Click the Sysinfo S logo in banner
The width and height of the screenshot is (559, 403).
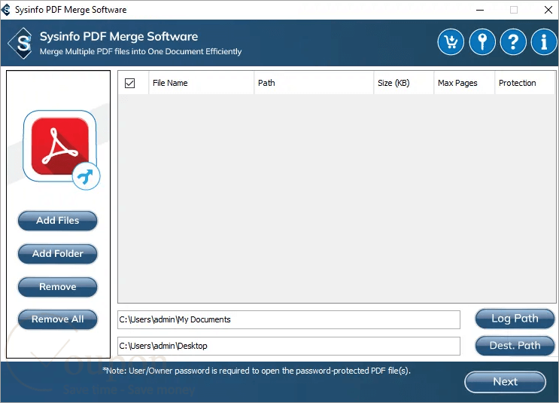point(21,44)
